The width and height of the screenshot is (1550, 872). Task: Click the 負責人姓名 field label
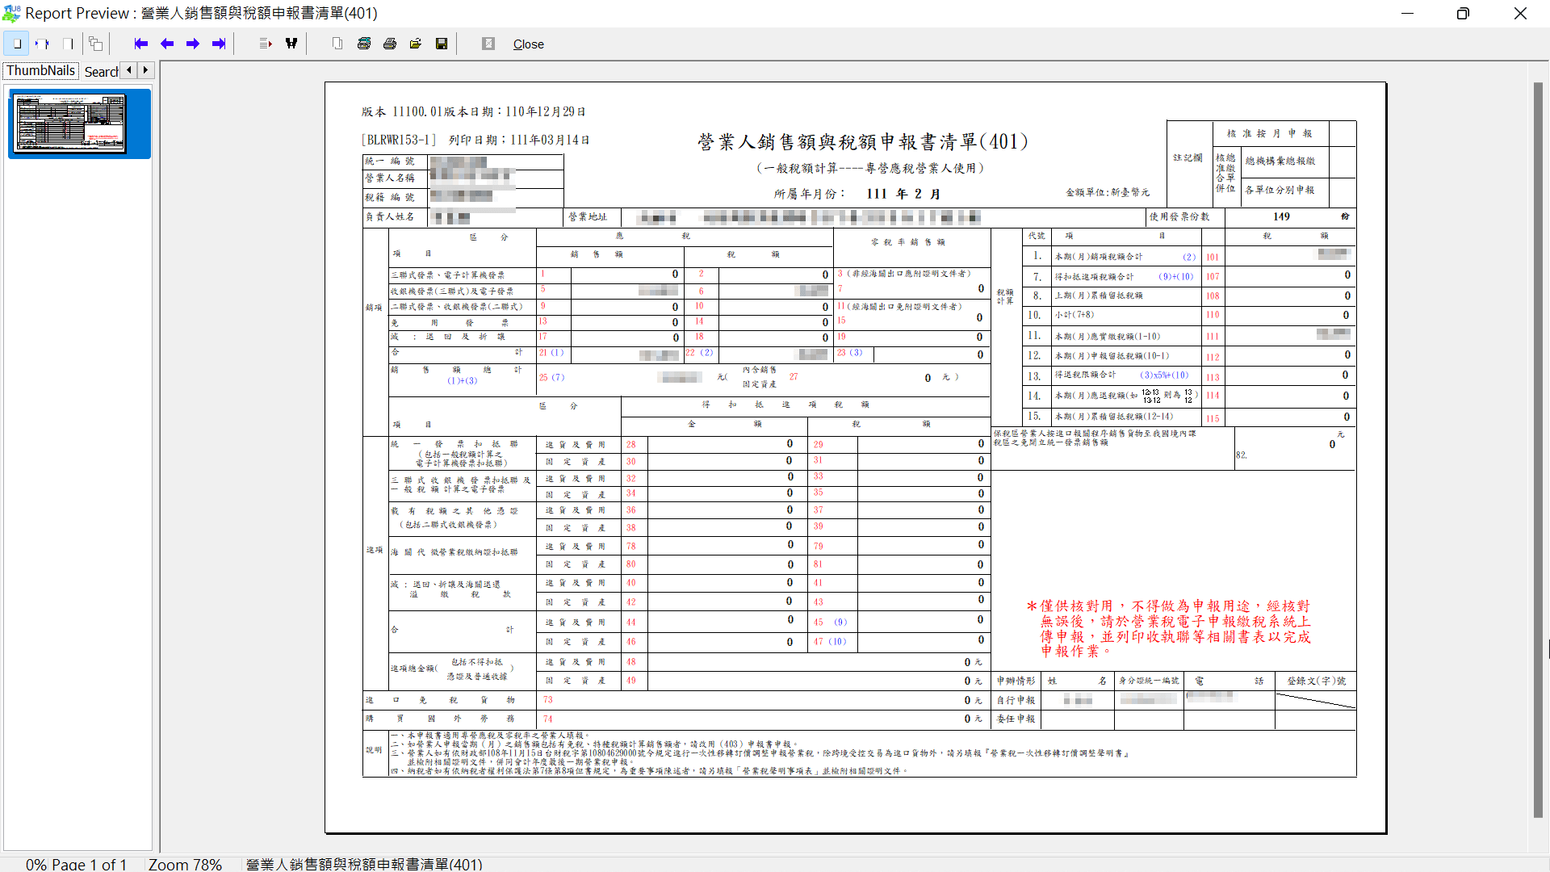(390, 216)
